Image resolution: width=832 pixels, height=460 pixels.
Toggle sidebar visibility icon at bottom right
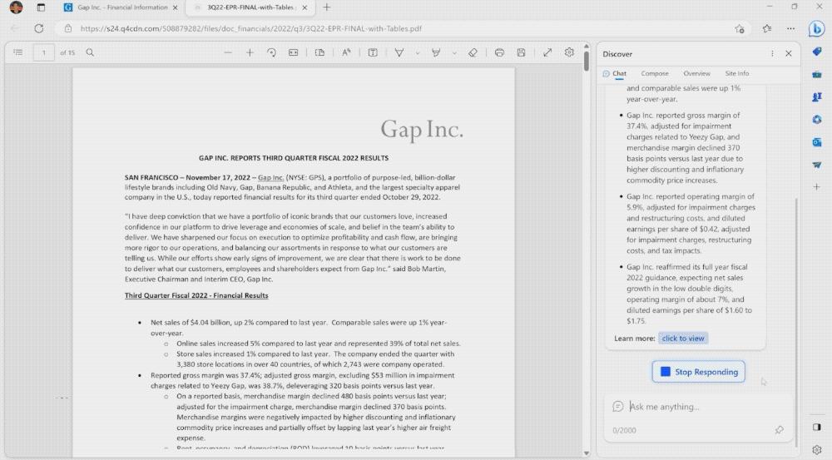pyautogui.click(x=817, y=427)
